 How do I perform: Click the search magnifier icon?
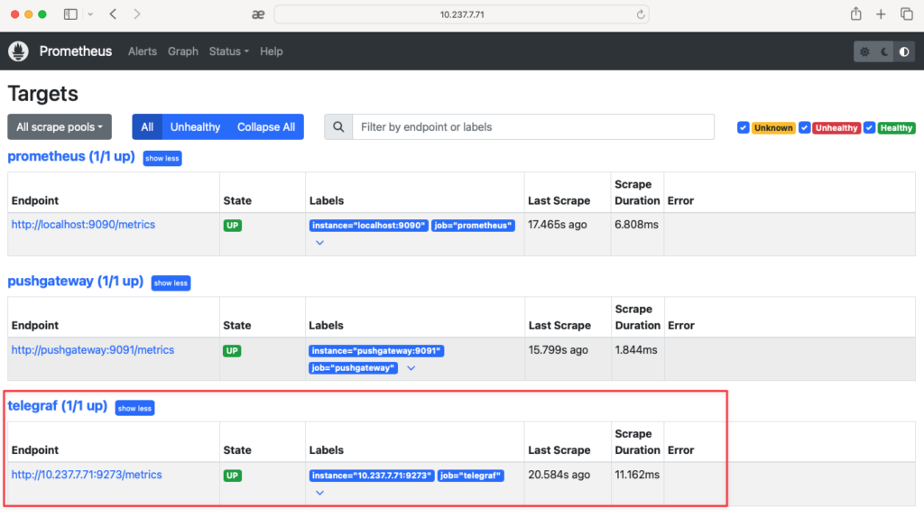[338, 126]
